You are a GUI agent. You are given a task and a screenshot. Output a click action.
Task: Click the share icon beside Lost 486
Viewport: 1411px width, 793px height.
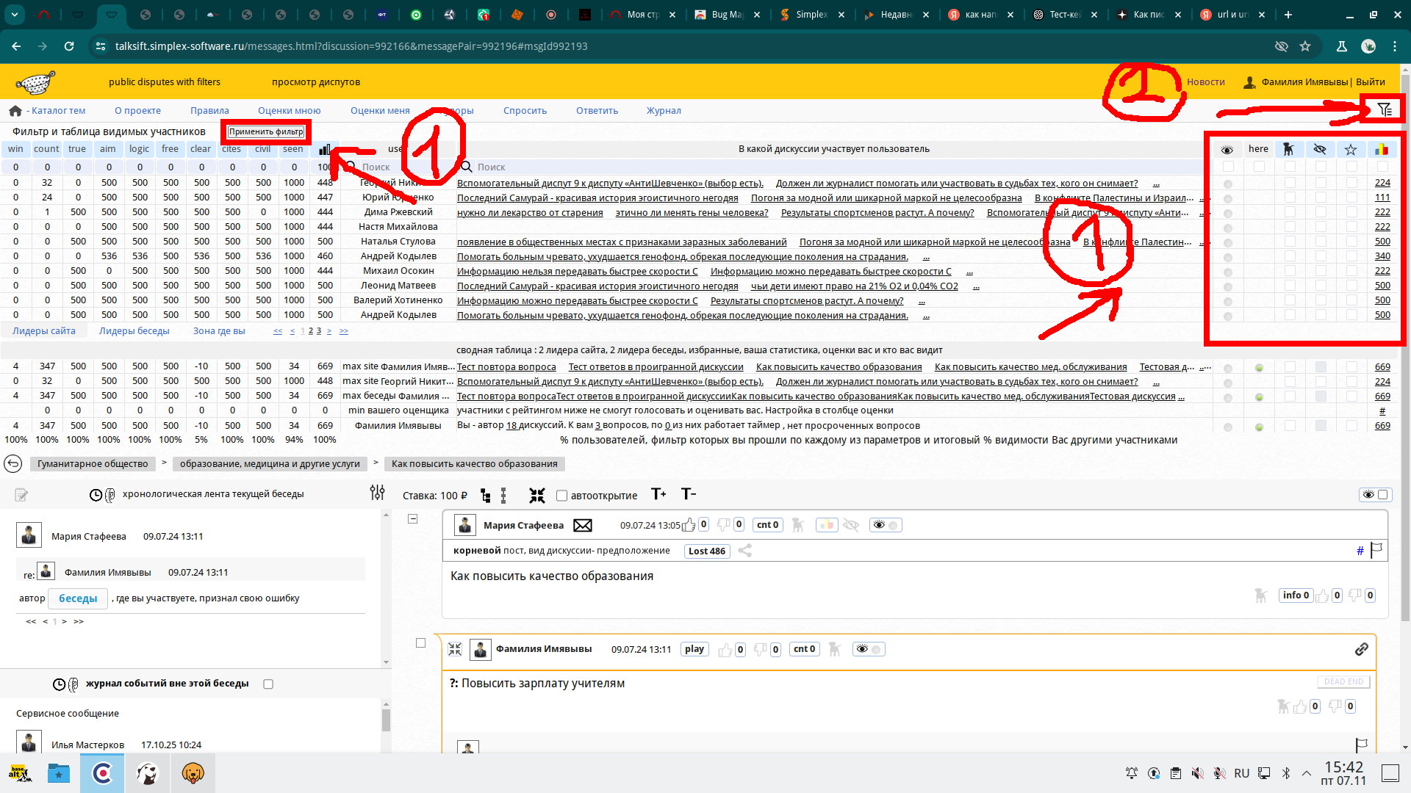[744, 551]
